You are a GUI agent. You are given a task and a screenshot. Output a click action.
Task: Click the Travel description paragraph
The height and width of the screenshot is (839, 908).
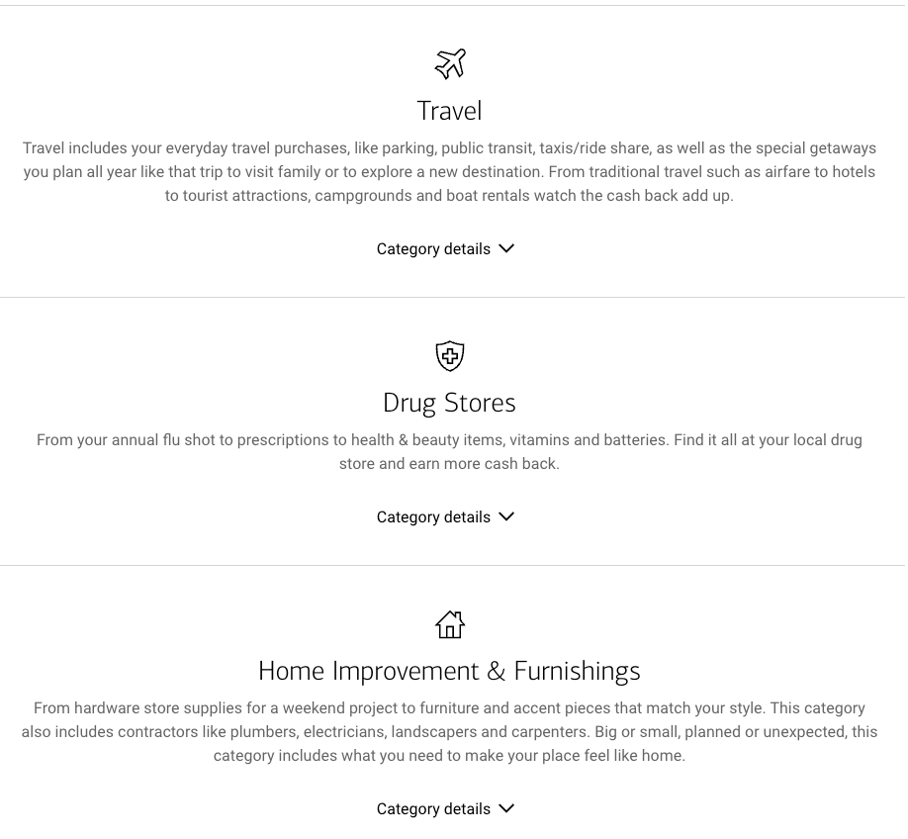(449, 172)
